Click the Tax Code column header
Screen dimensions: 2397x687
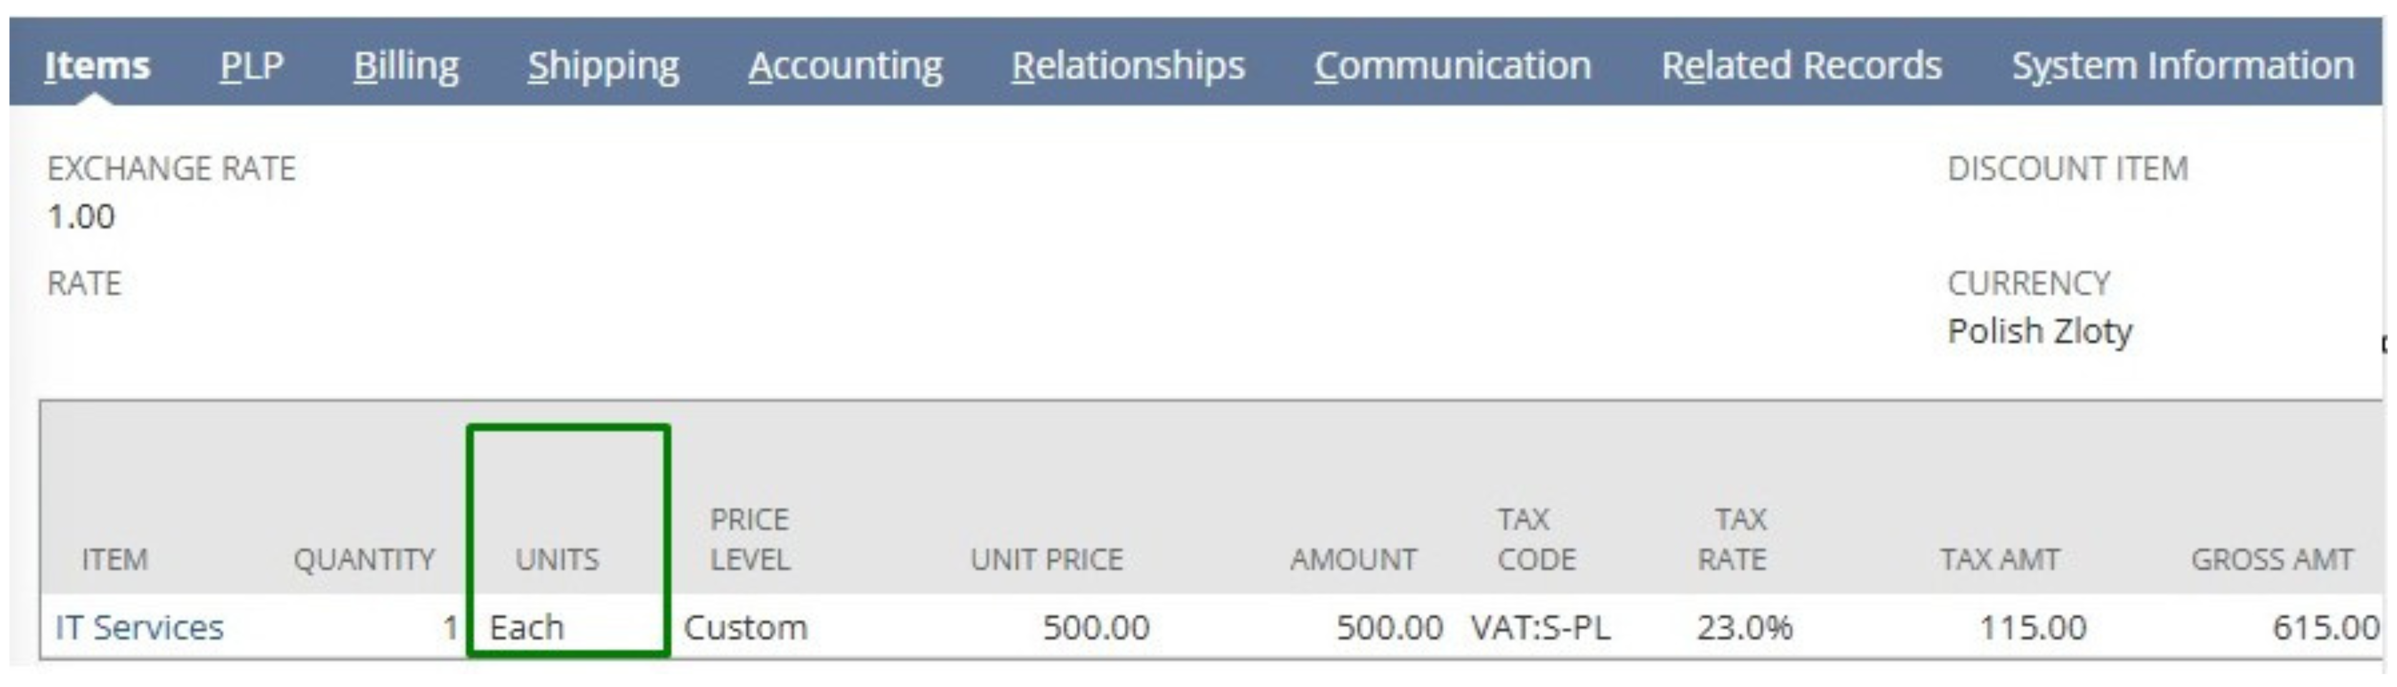coord(1536,539)
